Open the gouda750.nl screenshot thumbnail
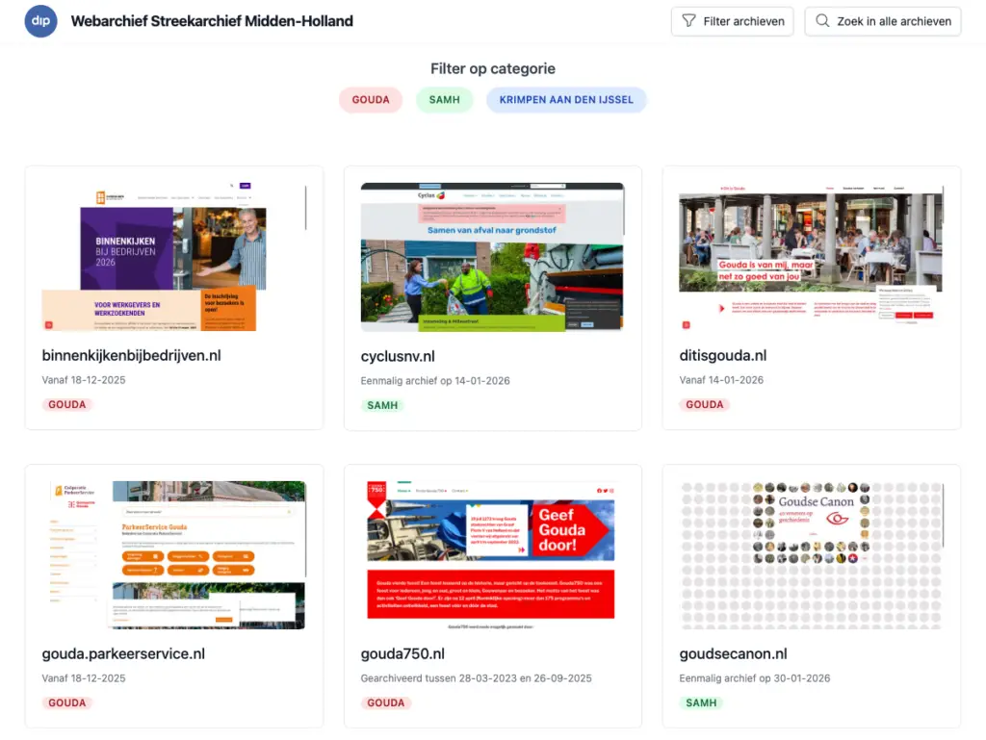Viewport: 986px width, 740px height. (x=492, y=555)
